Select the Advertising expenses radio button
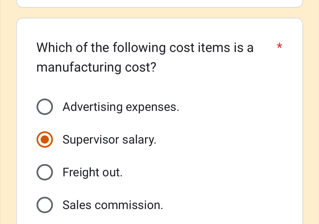Screen dimensions: 319x224 point(44,107)
